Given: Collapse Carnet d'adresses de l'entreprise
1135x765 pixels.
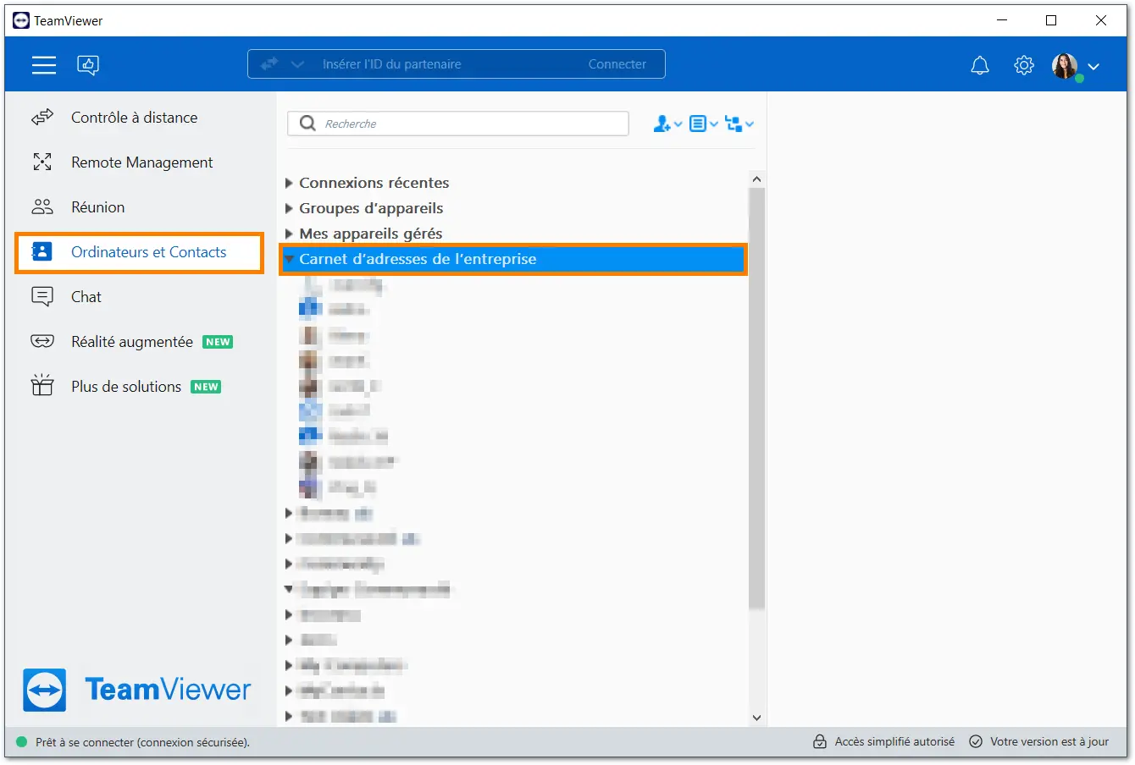Looking at the screenshot, I should click(289, 259).
